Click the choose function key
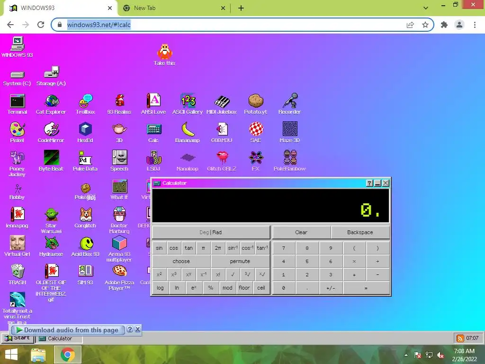This screenshot has height=364, width=485. pyautogui.click(x=181, y=261)
